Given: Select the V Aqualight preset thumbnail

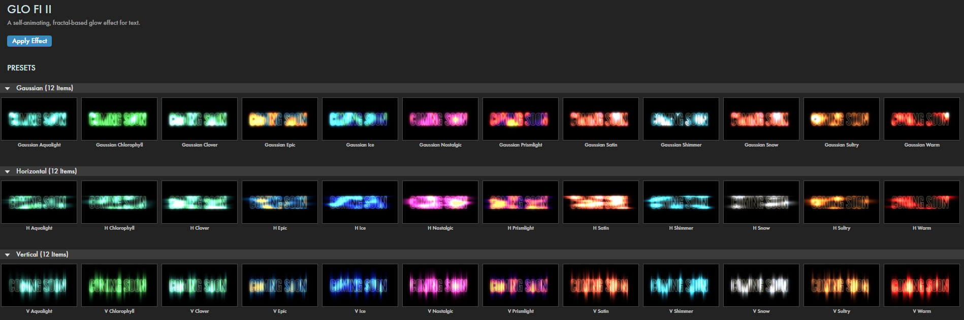Looking at the screenshot, I should tap(39, 286).
